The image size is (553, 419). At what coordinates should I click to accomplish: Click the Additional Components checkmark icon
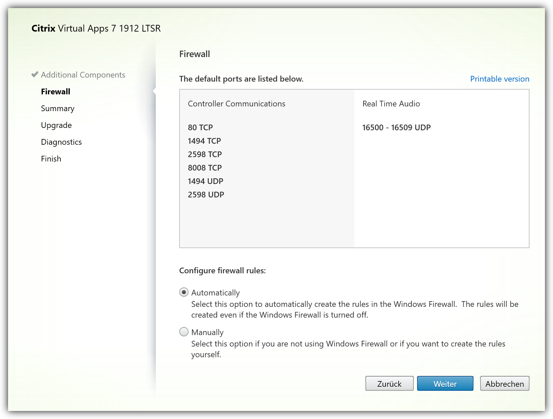click(x=35, y=75)
